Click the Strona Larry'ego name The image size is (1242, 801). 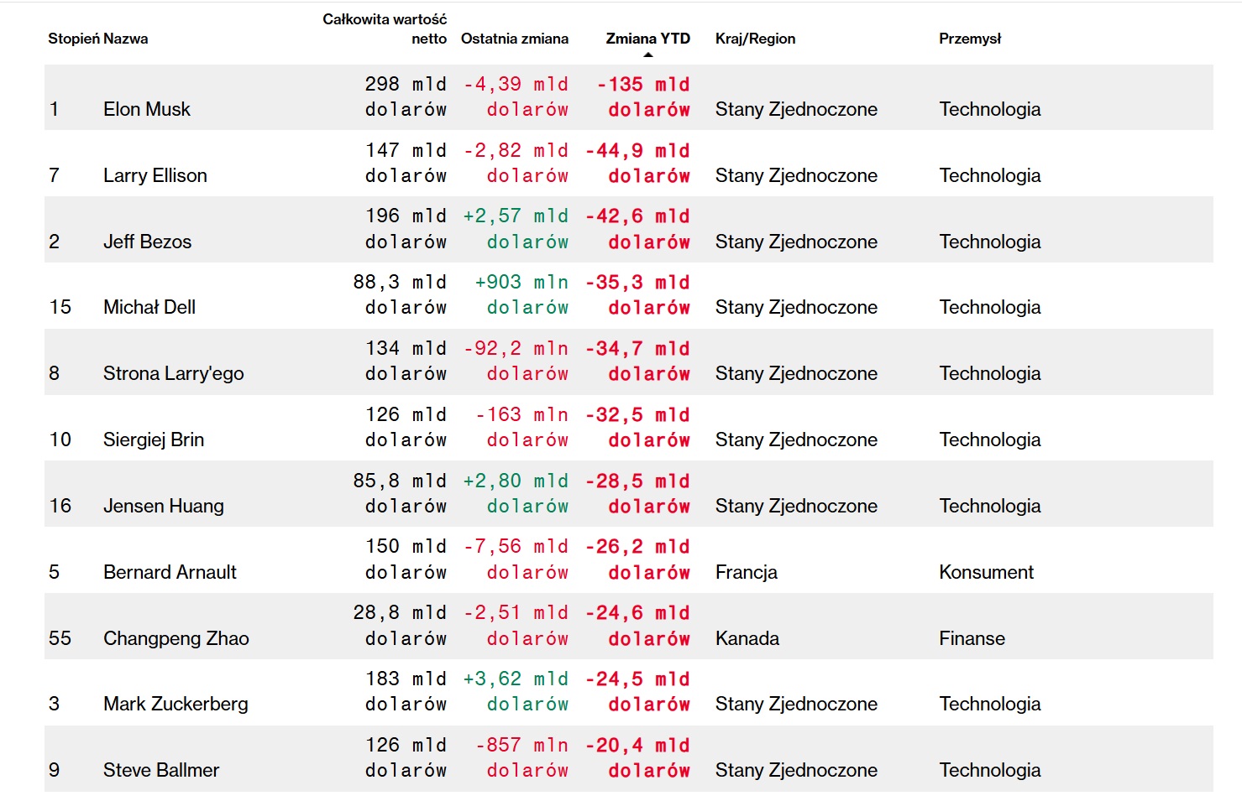[174, 373]
